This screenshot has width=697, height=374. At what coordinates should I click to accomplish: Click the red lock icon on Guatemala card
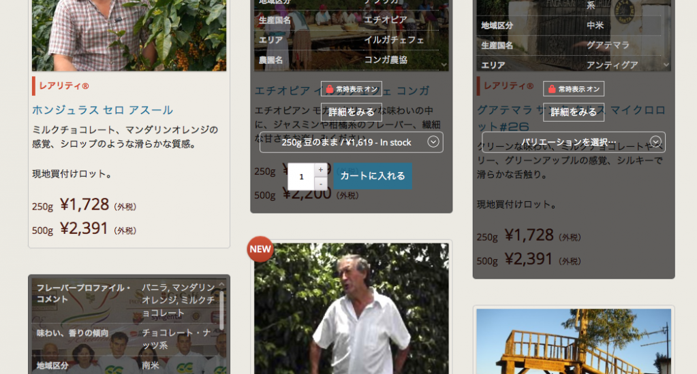click(x=552, y=89)
